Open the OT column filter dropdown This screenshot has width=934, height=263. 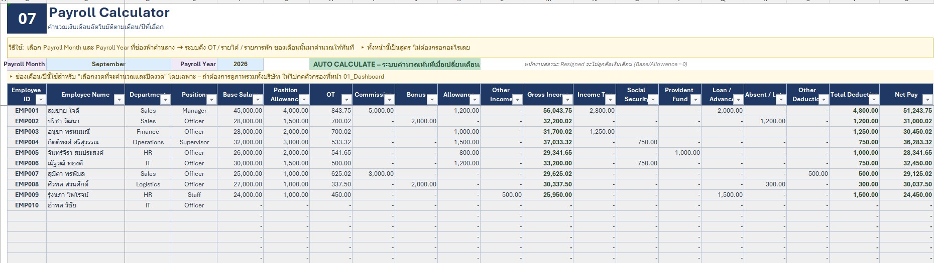point(346,100)
